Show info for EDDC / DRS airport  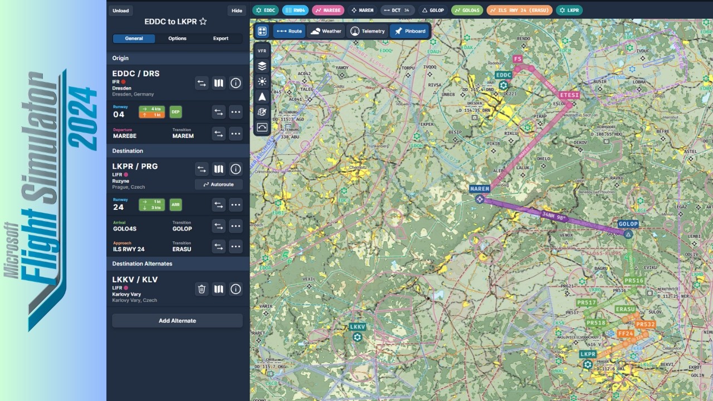pyautogui.click(x=236, y=83)
